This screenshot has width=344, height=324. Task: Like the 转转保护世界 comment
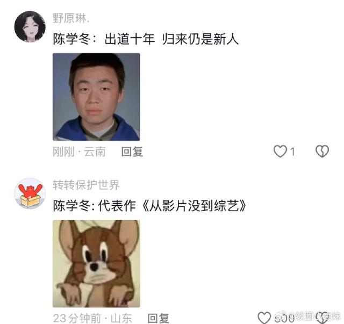coord(264,318)
